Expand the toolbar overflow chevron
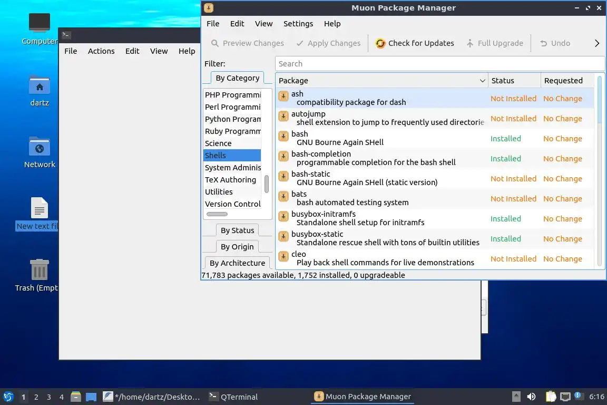Viewport: 607px width, 405px height. 596,43
